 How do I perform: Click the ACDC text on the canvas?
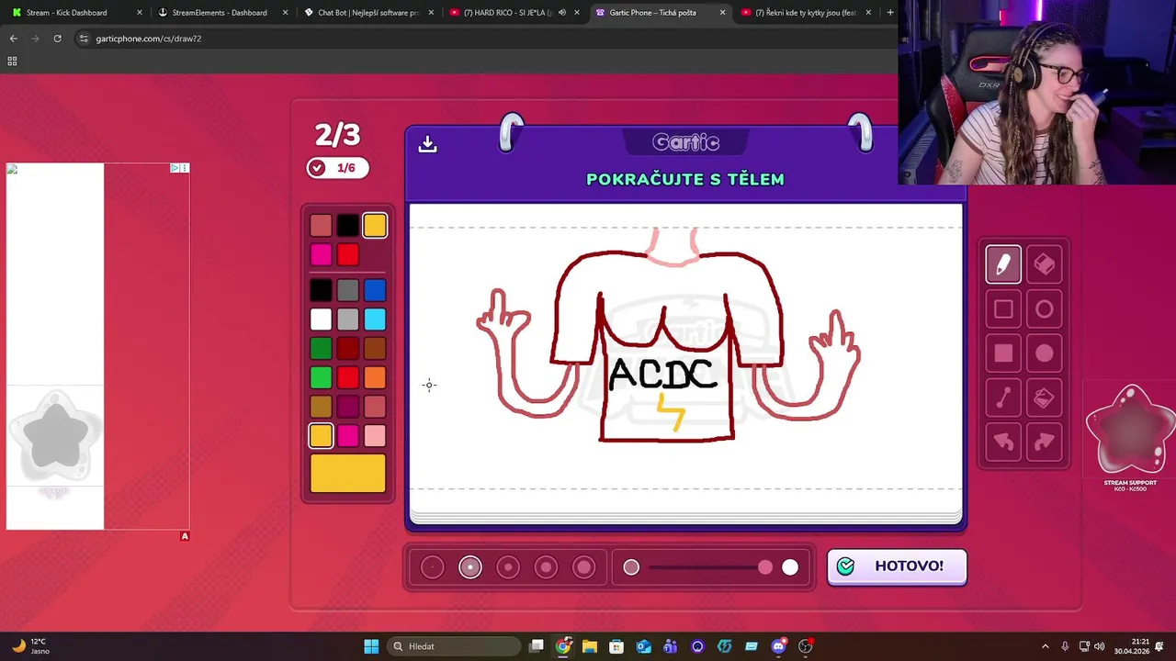(662, 375)
